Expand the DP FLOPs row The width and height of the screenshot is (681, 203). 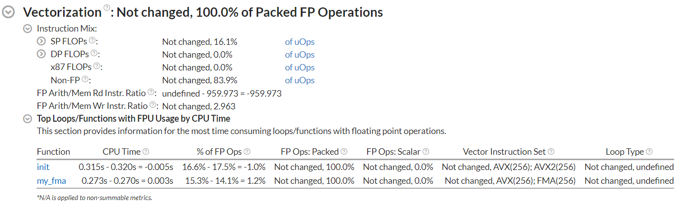tap(42, 55)
